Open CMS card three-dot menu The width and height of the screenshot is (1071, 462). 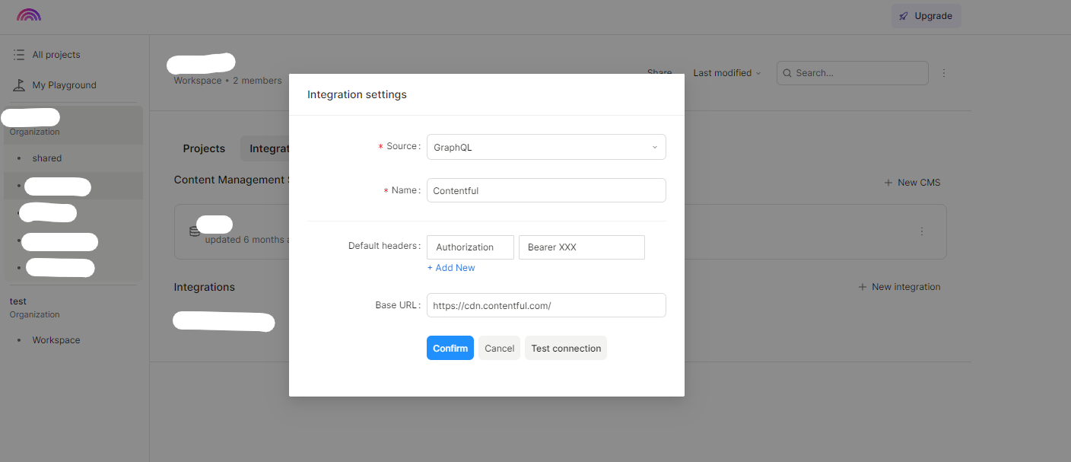[x=922, y=231]
